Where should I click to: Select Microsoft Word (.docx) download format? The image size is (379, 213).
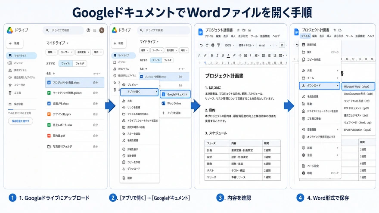pos(358,86)
